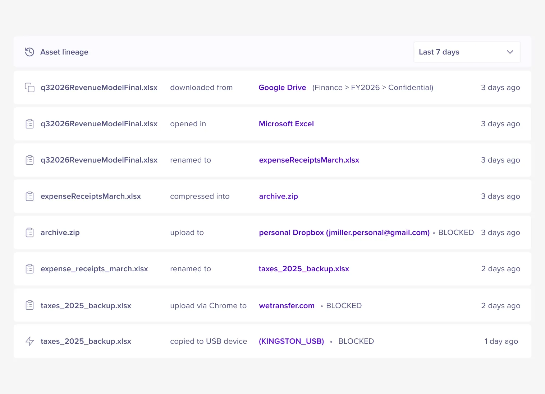Click the Asset lineage heading text
The image size is (545, 394).
click(64, 52)
